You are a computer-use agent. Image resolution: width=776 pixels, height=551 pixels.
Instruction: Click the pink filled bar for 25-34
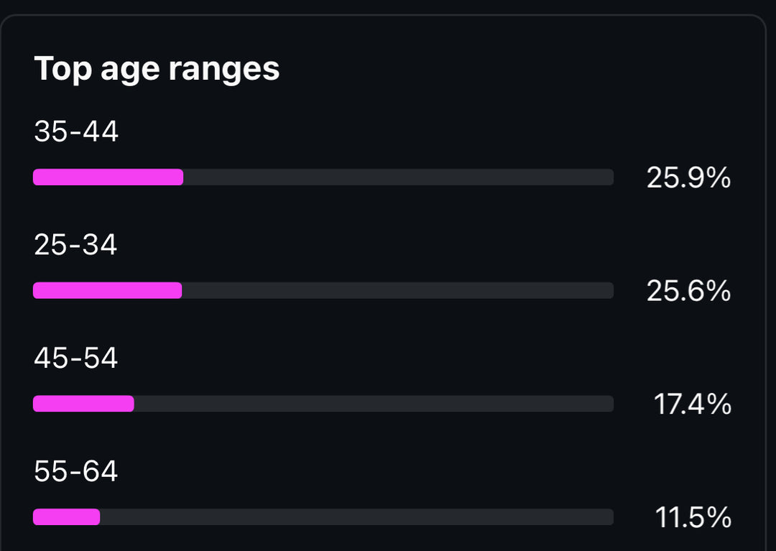click(x=107, y=290)
